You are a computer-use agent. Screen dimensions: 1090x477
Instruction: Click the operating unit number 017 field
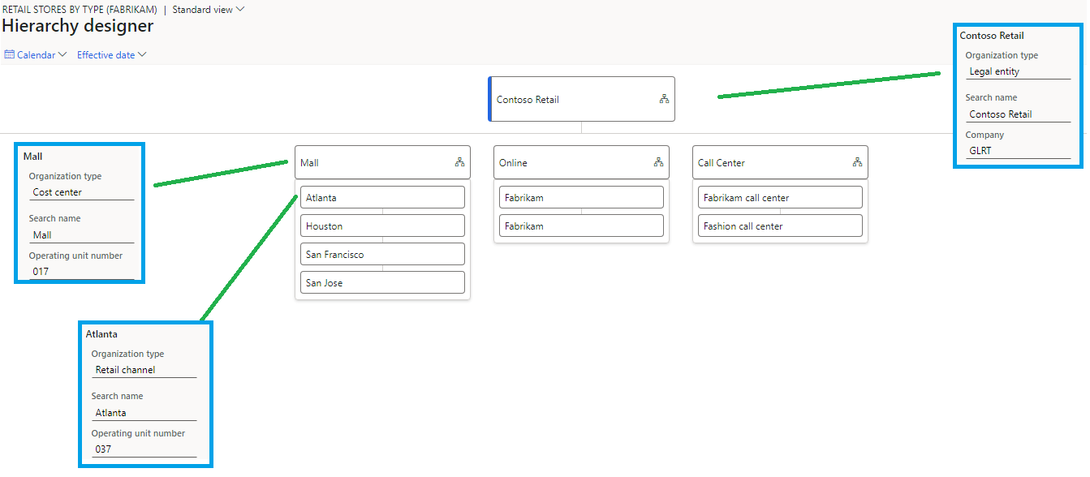[x=81, y=272]
